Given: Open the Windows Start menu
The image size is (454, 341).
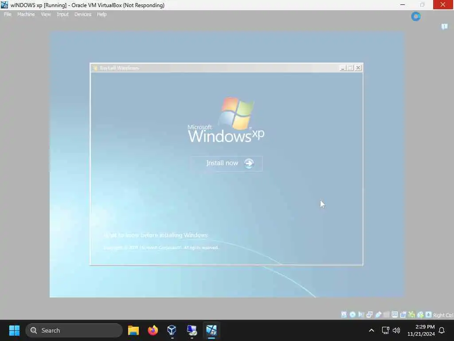Looking at the screenshot, I should coord(14,330).
